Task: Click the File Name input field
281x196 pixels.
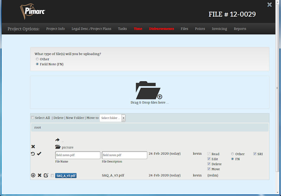Action: click(78, 155)
